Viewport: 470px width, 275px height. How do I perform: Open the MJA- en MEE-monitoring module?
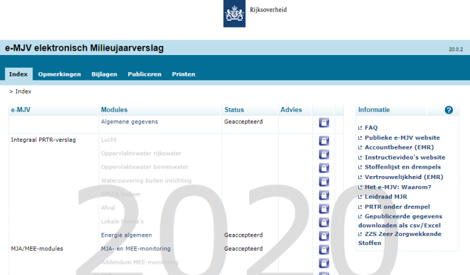[136, 249]
